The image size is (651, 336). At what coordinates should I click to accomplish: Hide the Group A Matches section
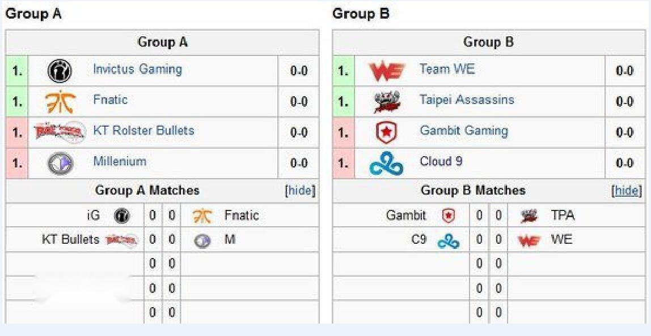click(301, 191)
